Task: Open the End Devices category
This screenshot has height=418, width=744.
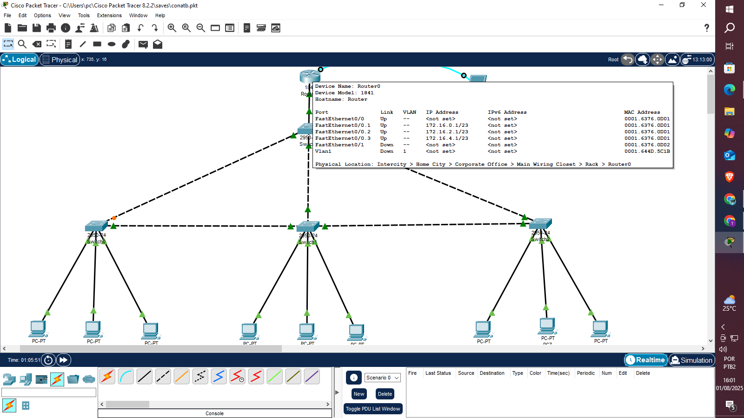Action: (x=26, y=379)
